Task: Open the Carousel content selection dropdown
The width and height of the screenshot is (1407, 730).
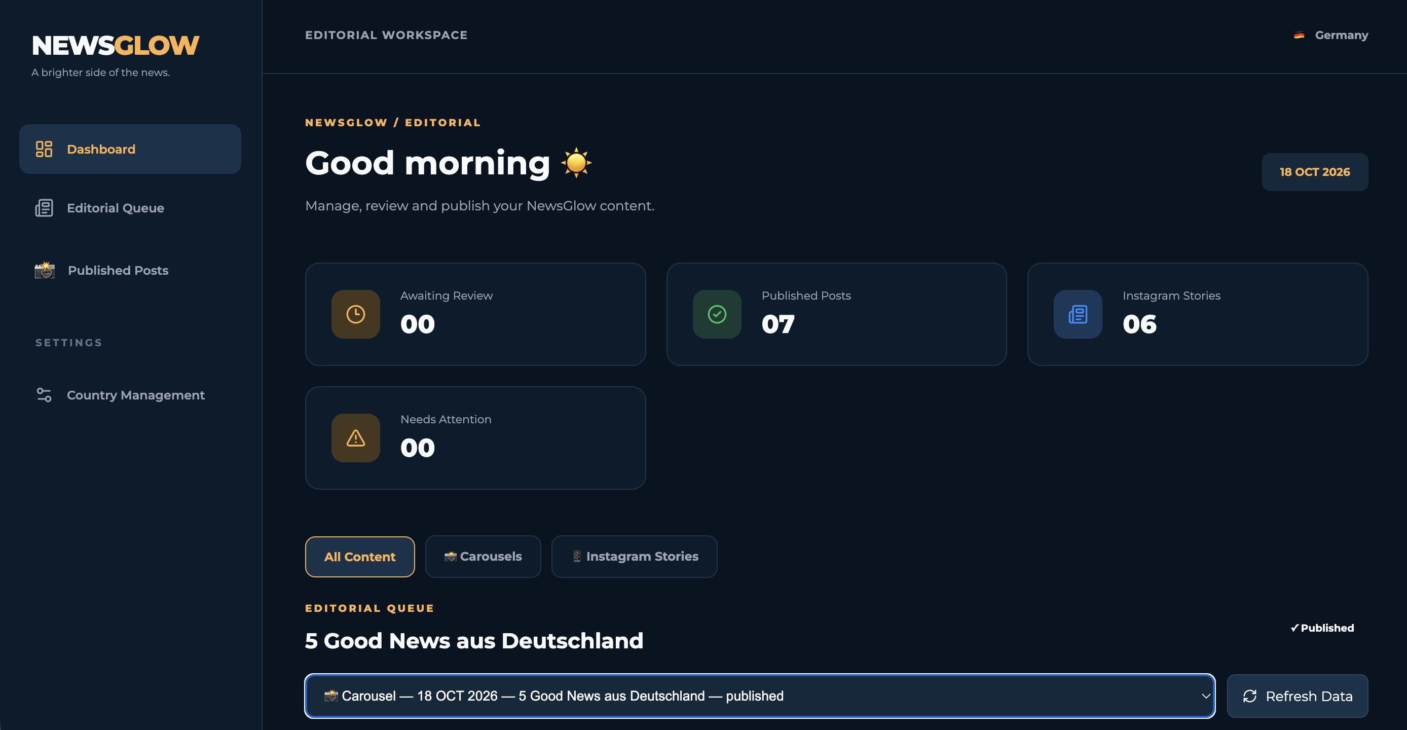Action: pos(760,696)
